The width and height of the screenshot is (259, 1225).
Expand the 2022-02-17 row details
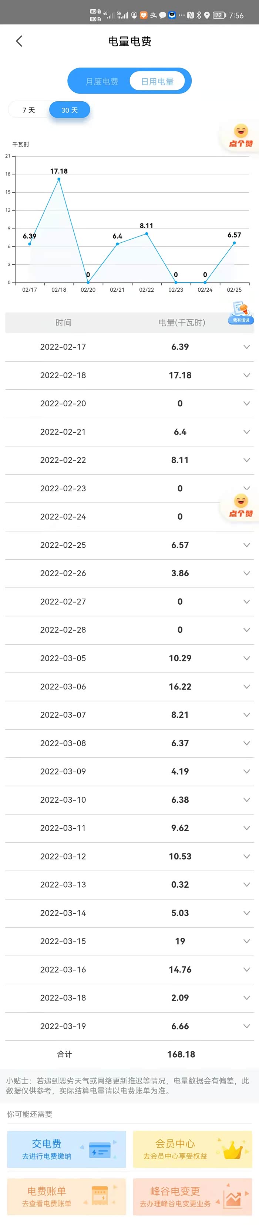point(246,347)
